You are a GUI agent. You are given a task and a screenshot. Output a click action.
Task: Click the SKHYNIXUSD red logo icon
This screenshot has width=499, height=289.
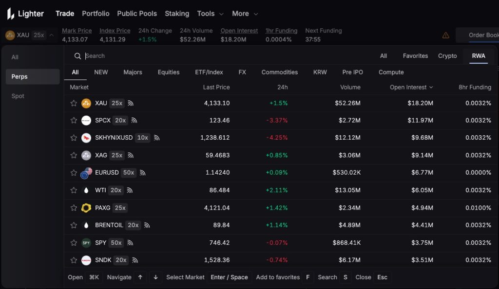click(86, 138)
